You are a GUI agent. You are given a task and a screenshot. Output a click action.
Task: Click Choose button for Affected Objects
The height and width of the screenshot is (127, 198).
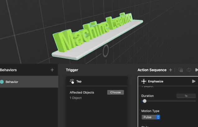coord(115,92)
